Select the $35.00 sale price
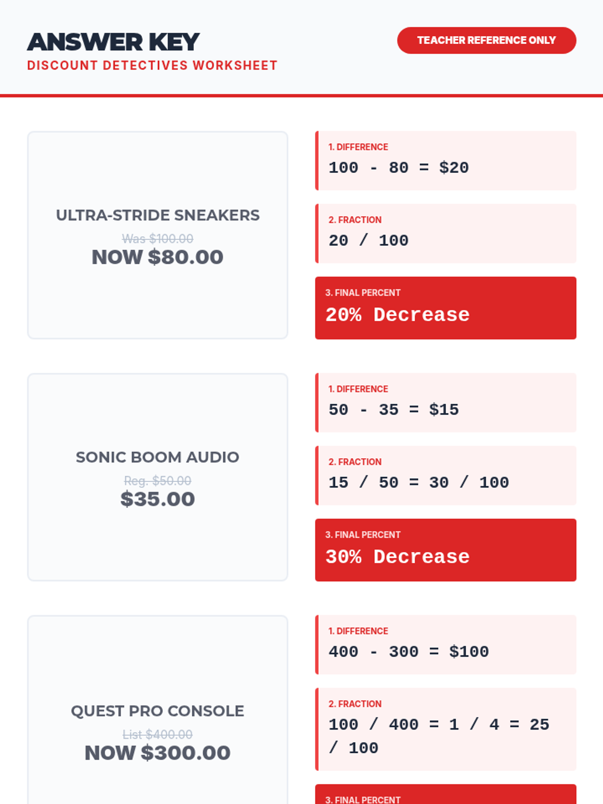This screenshot has width=603, height=804. [x=158, y=499]
